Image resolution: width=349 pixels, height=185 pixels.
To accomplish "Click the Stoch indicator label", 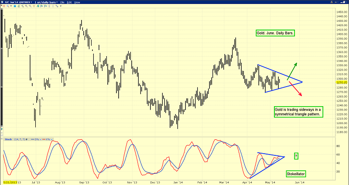I will tap(8, 139).
